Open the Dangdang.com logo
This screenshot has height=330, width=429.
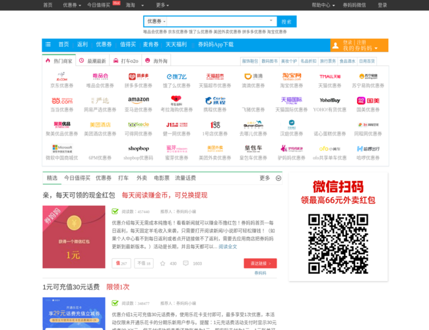tap(62, 101)
